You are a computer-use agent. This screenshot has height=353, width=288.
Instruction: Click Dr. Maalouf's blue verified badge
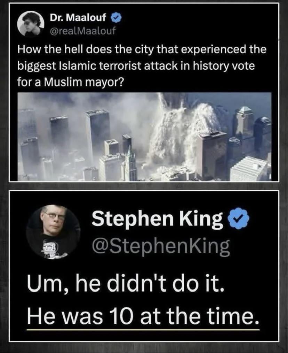[x=117, y=17]
